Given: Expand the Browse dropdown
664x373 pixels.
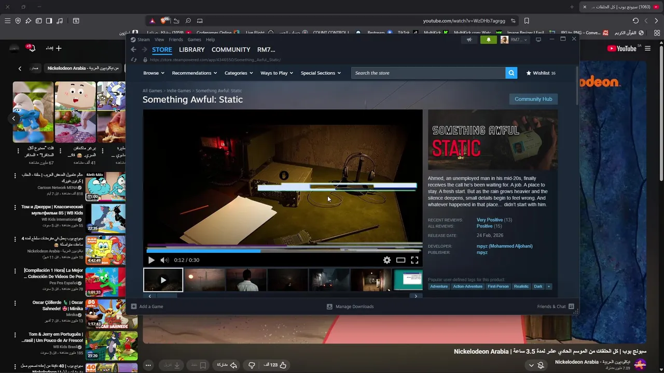Looking at the screenshot, I should [x=154, y=73].
